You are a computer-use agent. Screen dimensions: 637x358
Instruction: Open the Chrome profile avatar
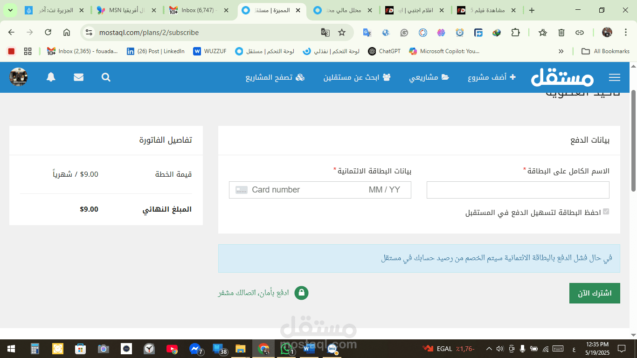pyautogui.click(x=607, y=32)
